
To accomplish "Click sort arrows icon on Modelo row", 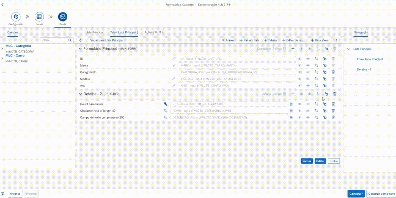I will (x=317, y=79).
